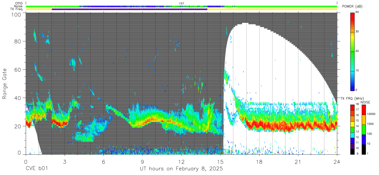Image resolution: width=379 pixels, height=175 pixels.
Task: Click the 40 range gate tick label
Action: pos(18,98)
